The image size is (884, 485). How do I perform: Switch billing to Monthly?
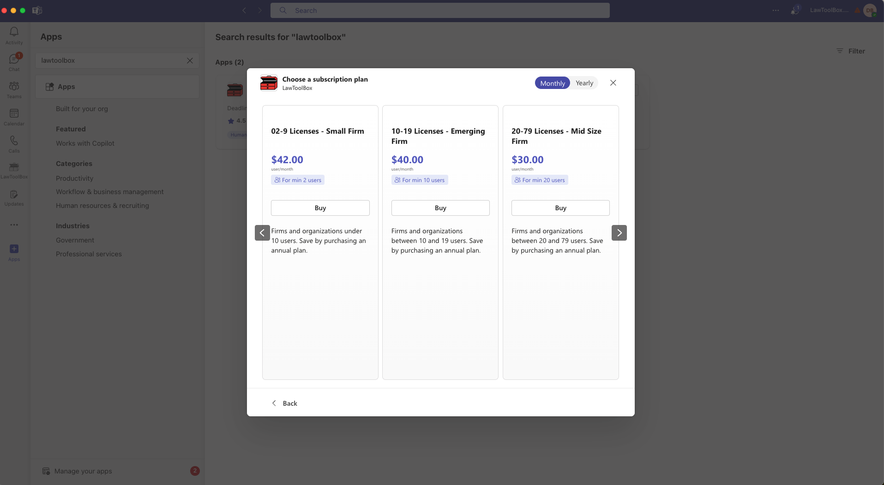[553, 83]
